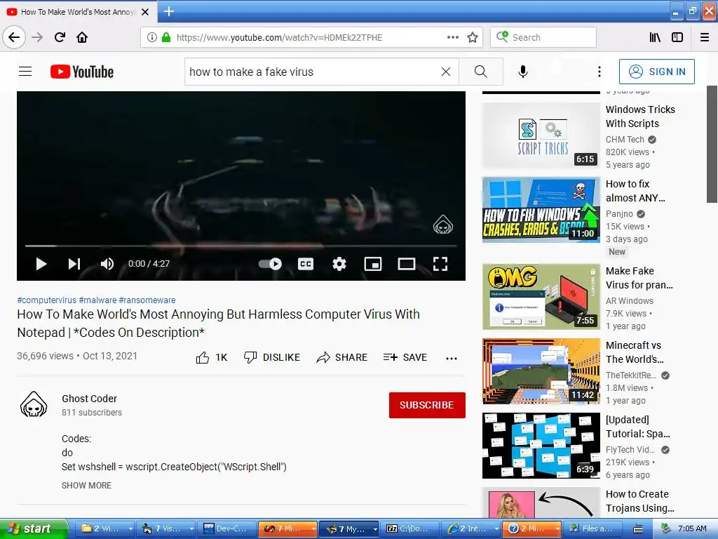Search with your voice microphone icon

523,72
